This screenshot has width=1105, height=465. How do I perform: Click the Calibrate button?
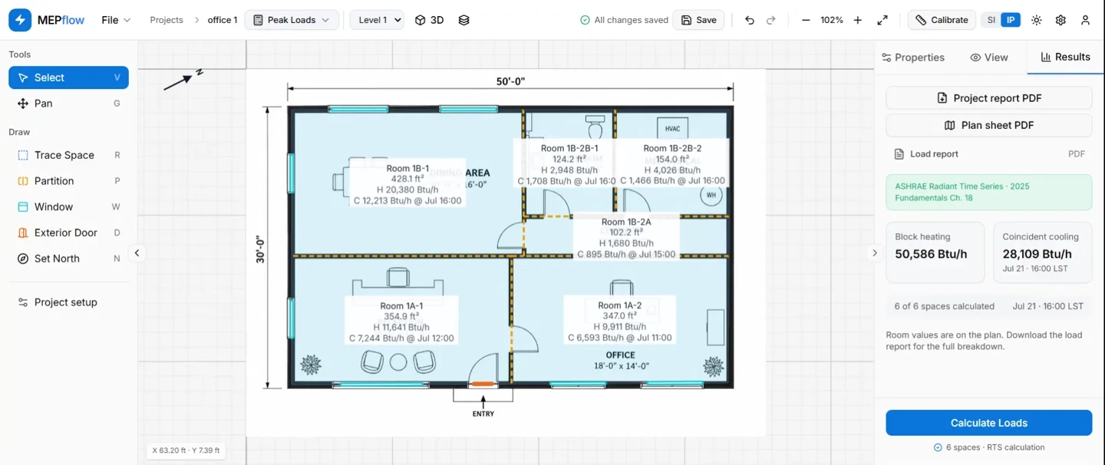pos(942,20)
